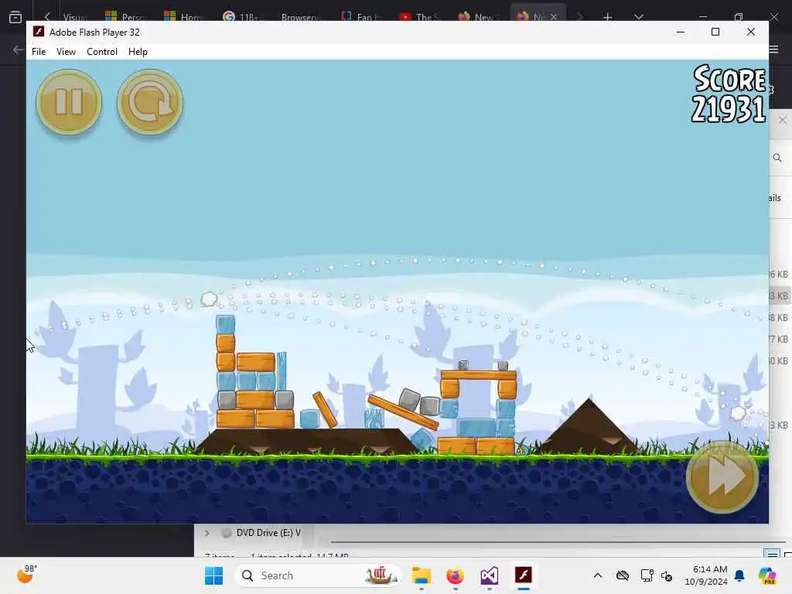This screenshot has height=594, width=792.
Task: Pause the game with the pause button
Action: pos(69,102)
